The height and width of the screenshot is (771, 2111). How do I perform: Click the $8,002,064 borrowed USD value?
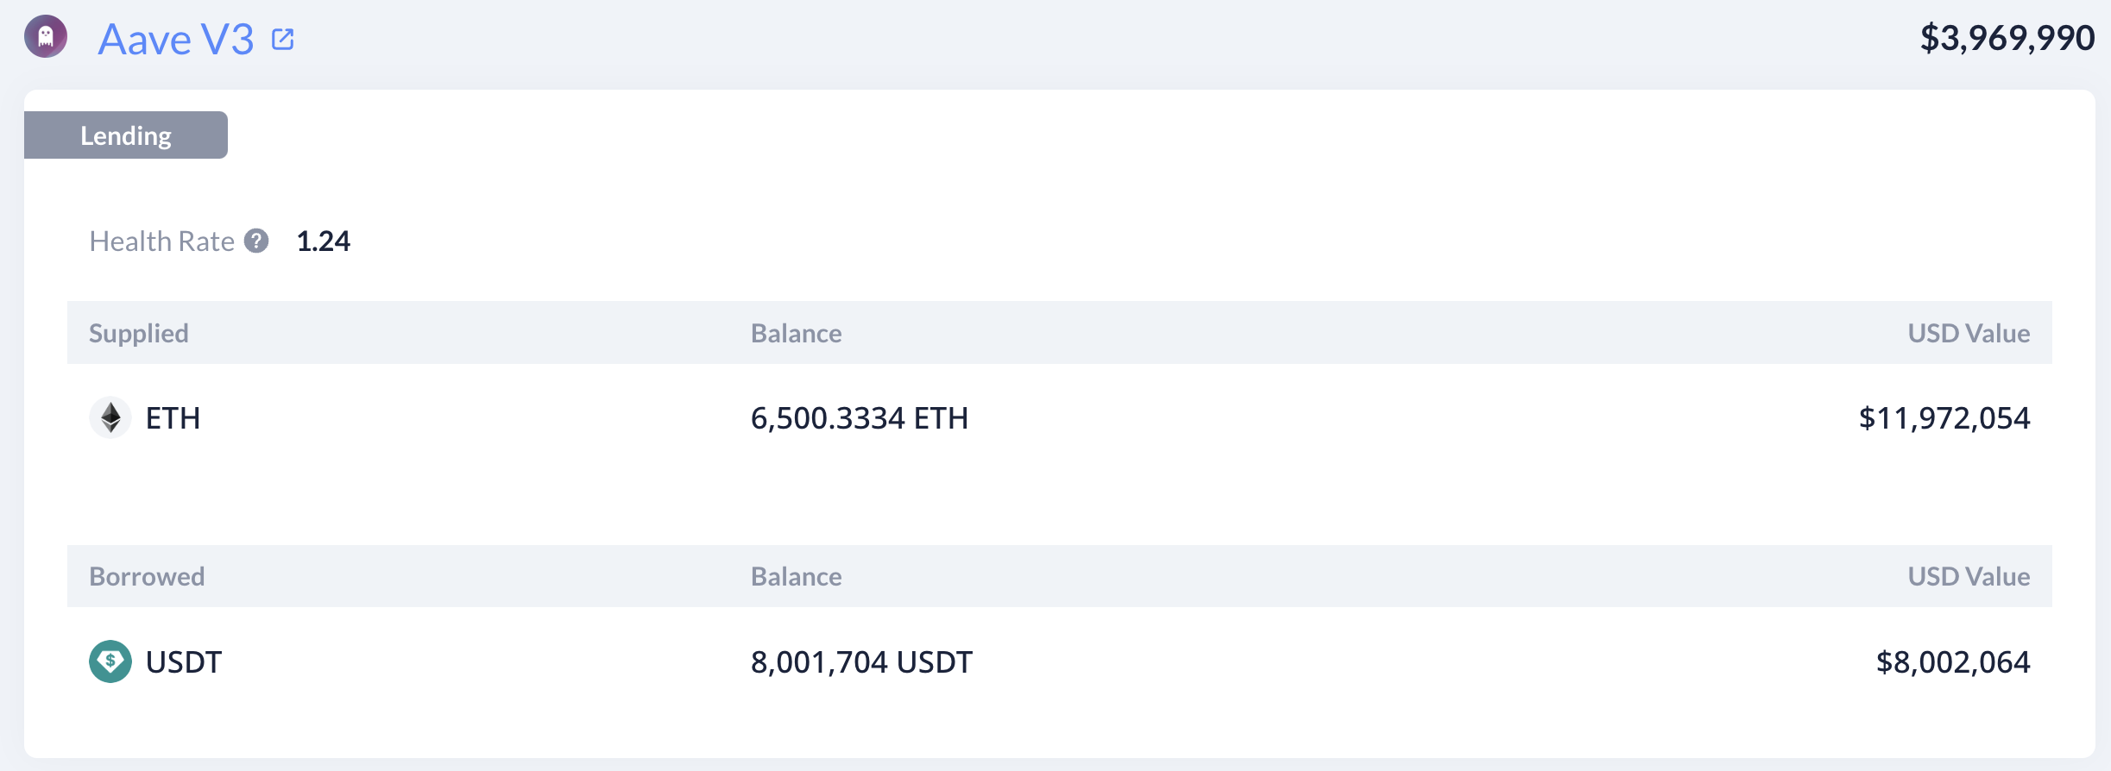(x=1953, y=662)
